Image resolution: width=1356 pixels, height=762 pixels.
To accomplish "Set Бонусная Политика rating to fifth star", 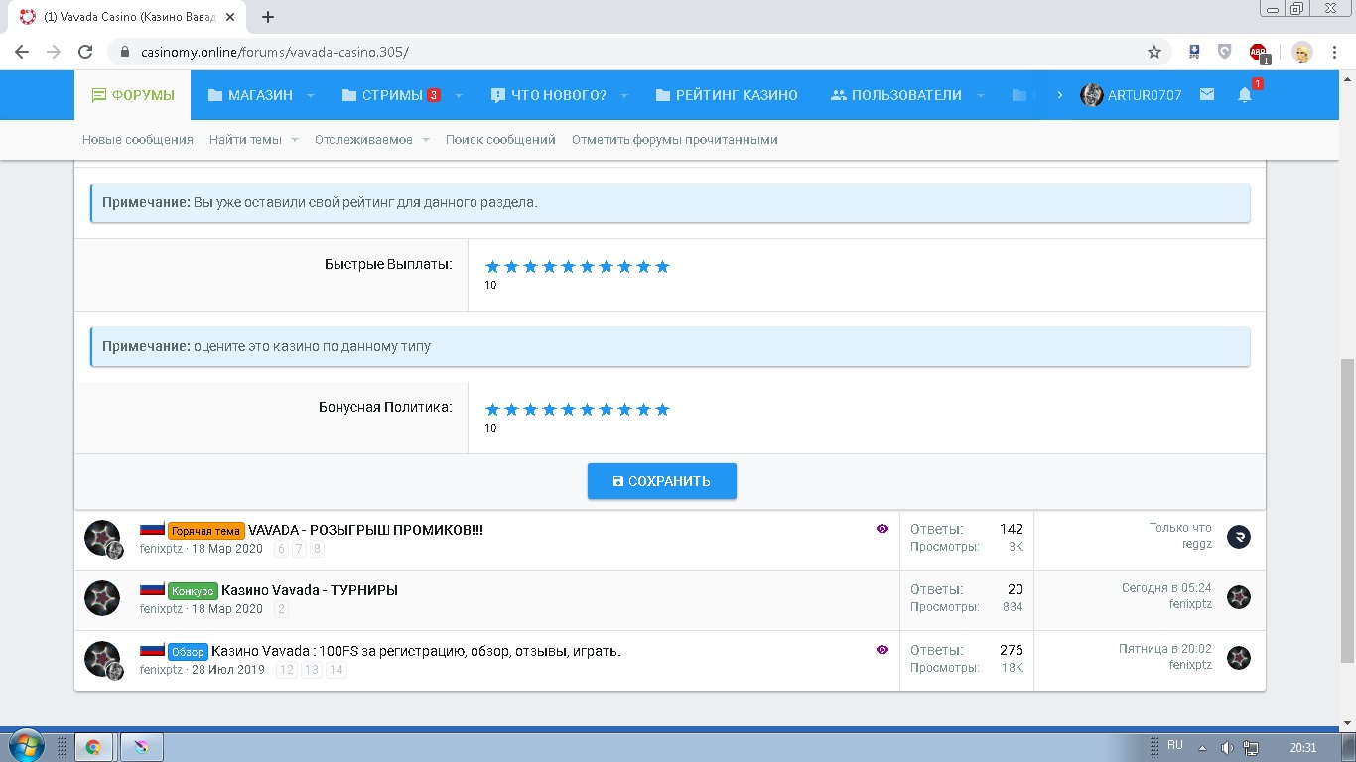I will [568, 409].
